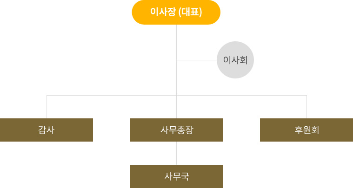Select the 후원회 text label

pos(306,130)
